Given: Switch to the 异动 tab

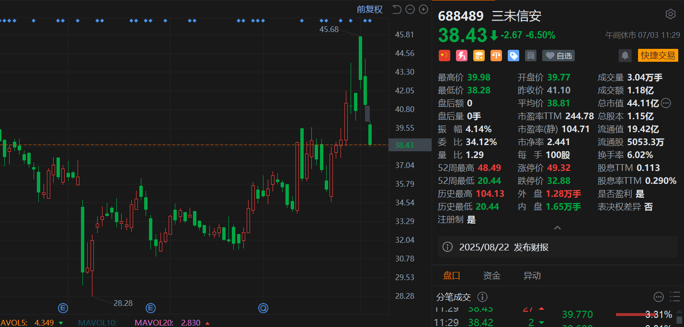Looking at the screenshot, I should pos(532,275).
